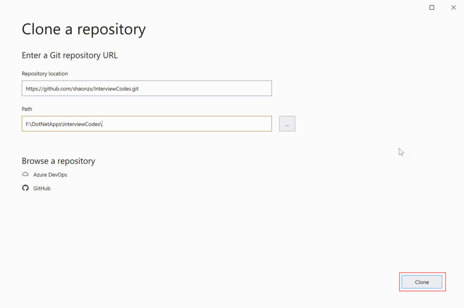Open the path browse ellipsis button
This screenshot has width=464, height=308.
tap(287, 124)
